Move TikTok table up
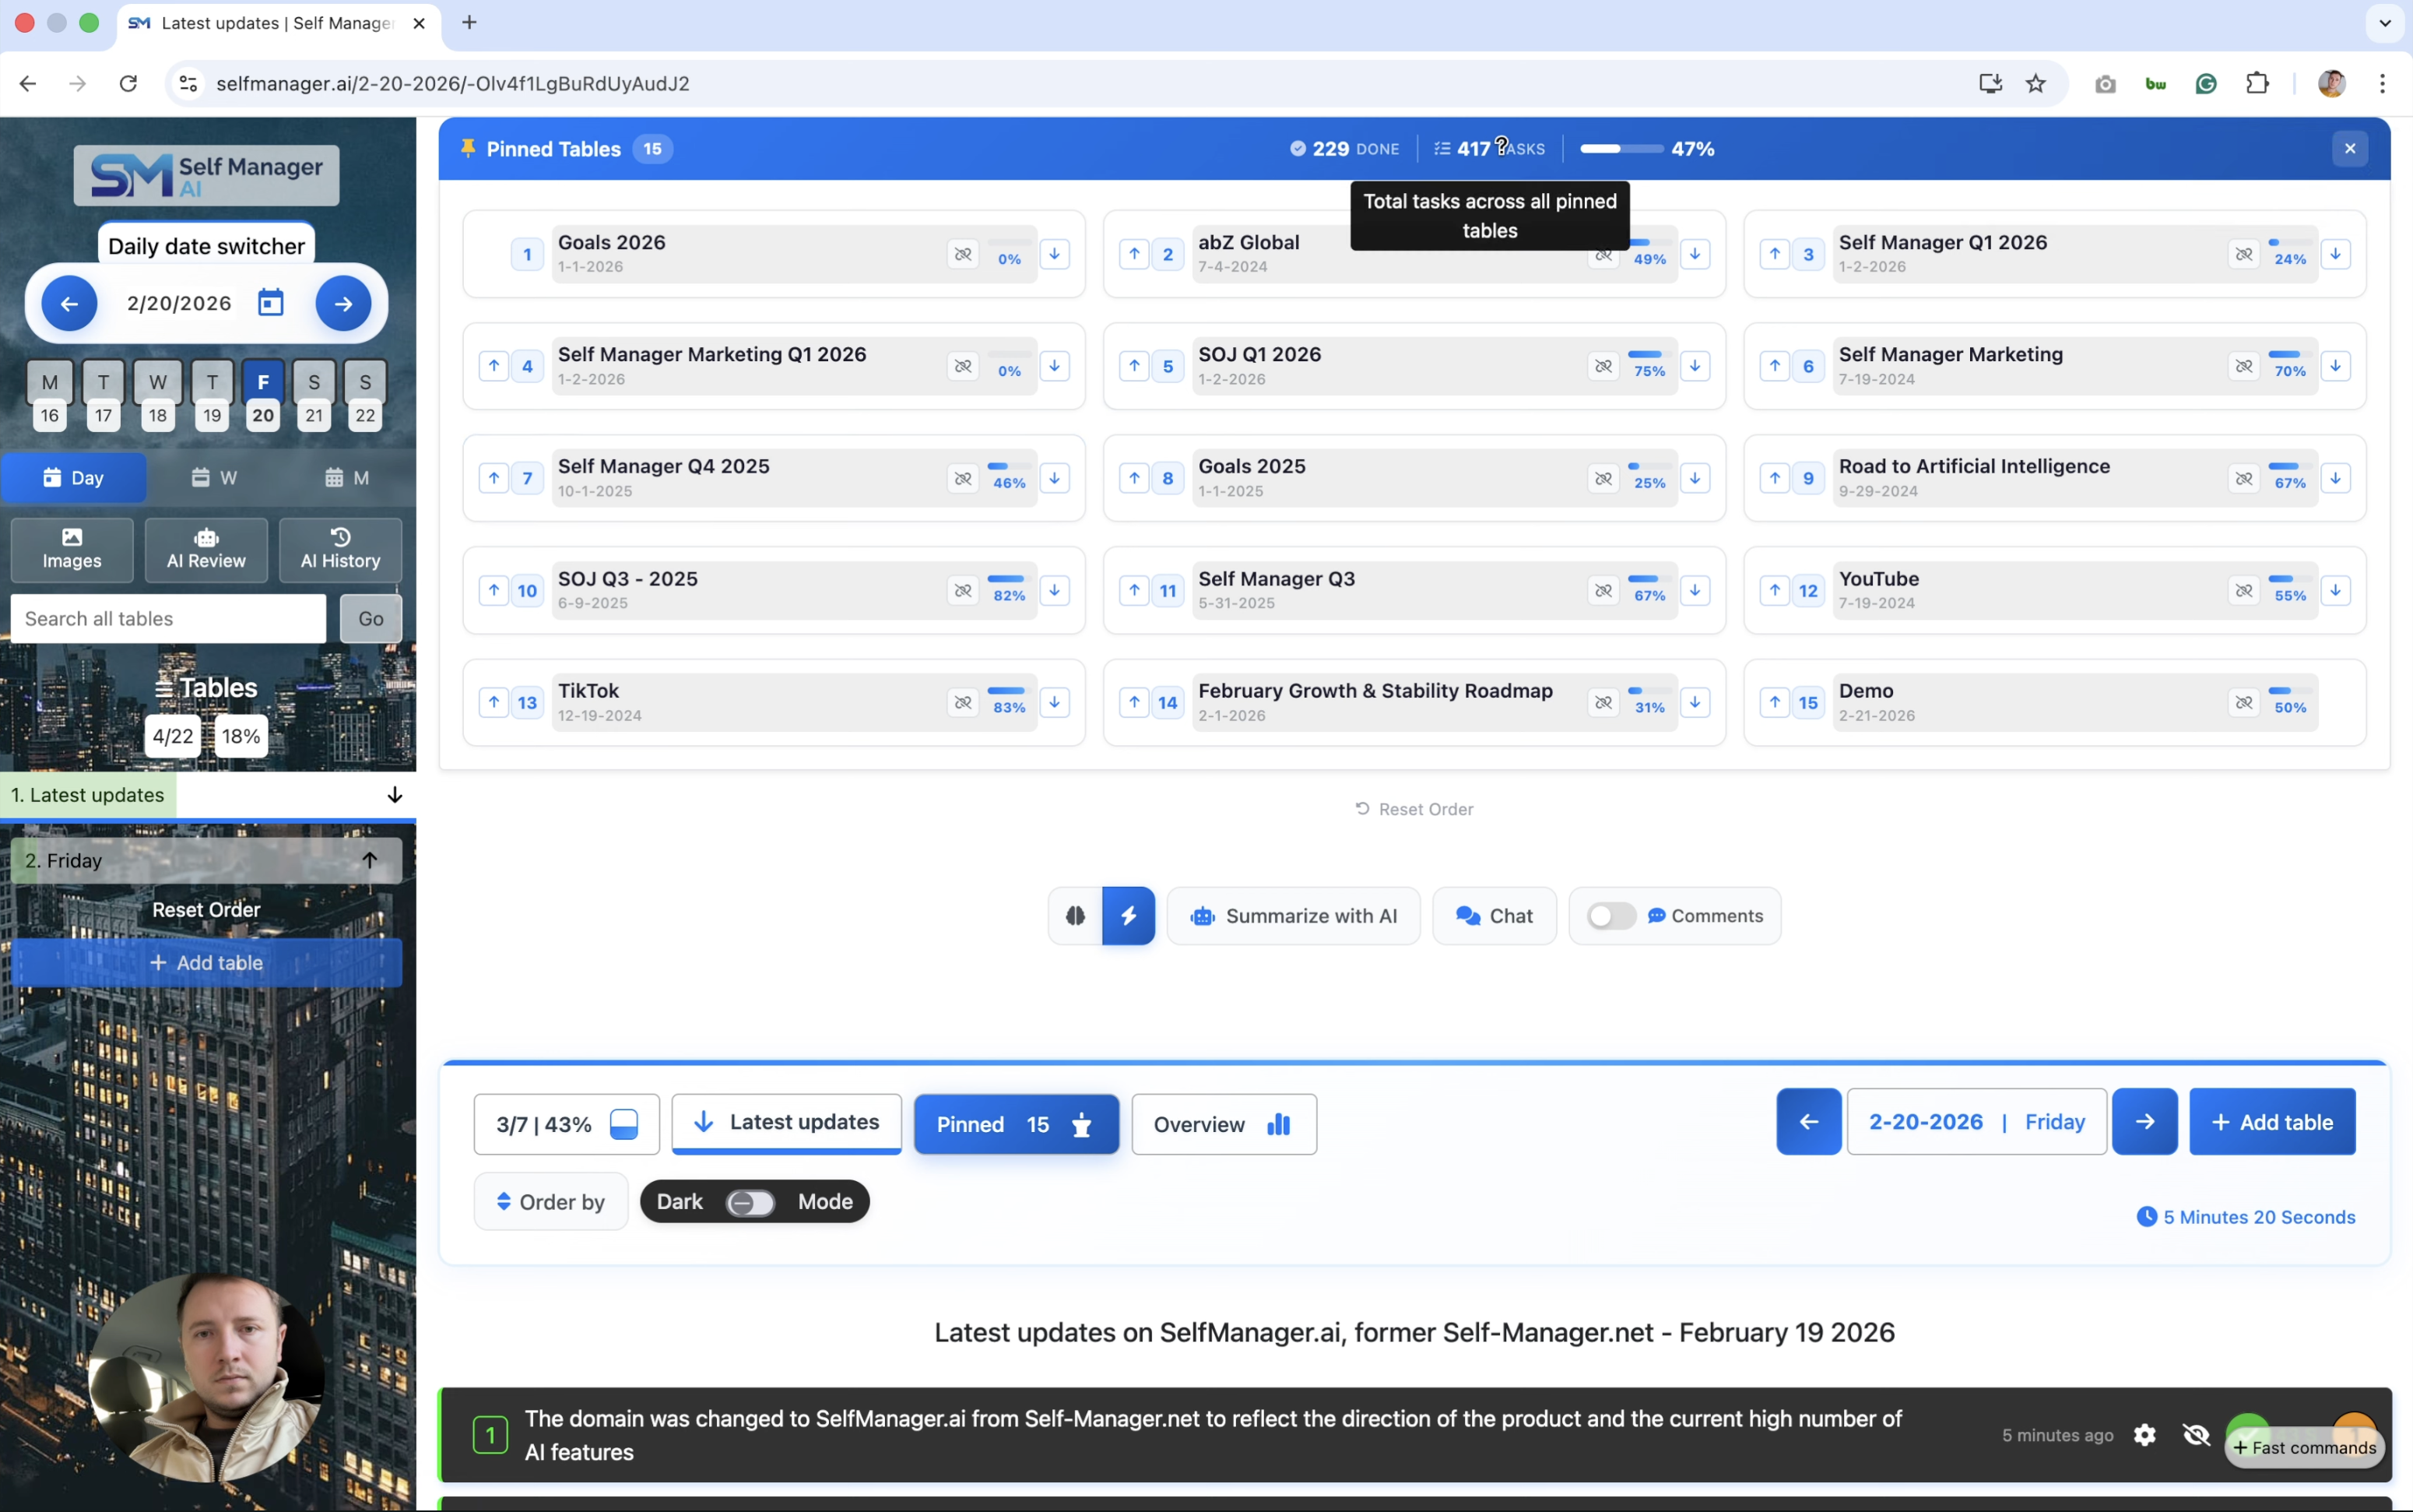Image resolution: width=2413 pixels, height=1512 pixels. 493,702
